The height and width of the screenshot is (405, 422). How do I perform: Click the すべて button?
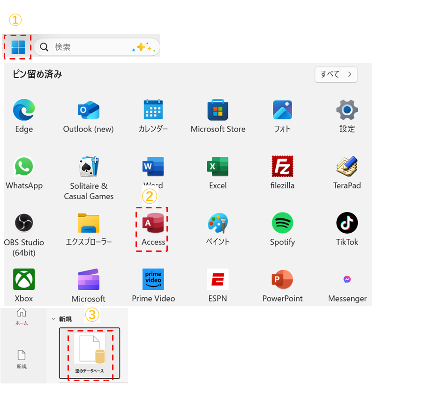336,74
